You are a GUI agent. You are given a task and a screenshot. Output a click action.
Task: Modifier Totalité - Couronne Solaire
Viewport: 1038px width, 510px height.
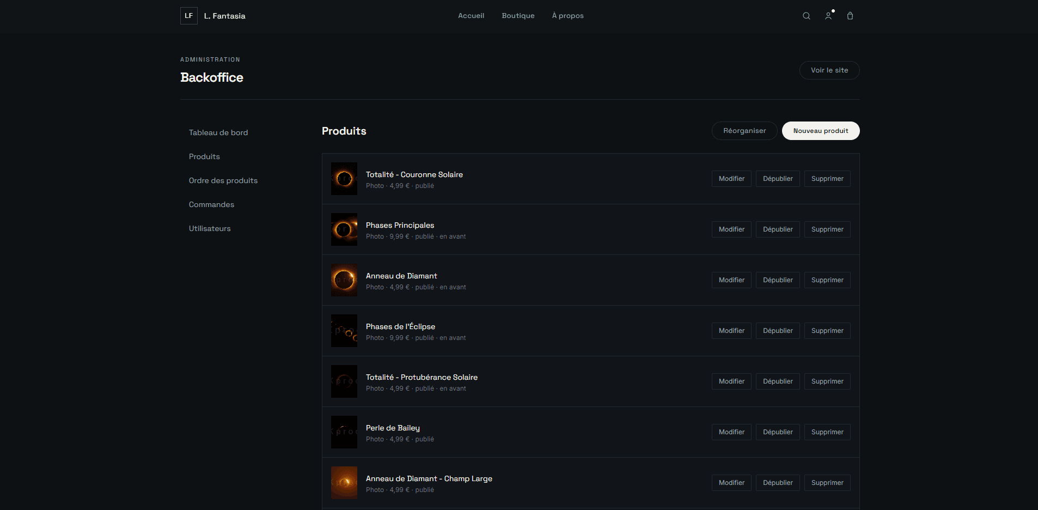731,179
